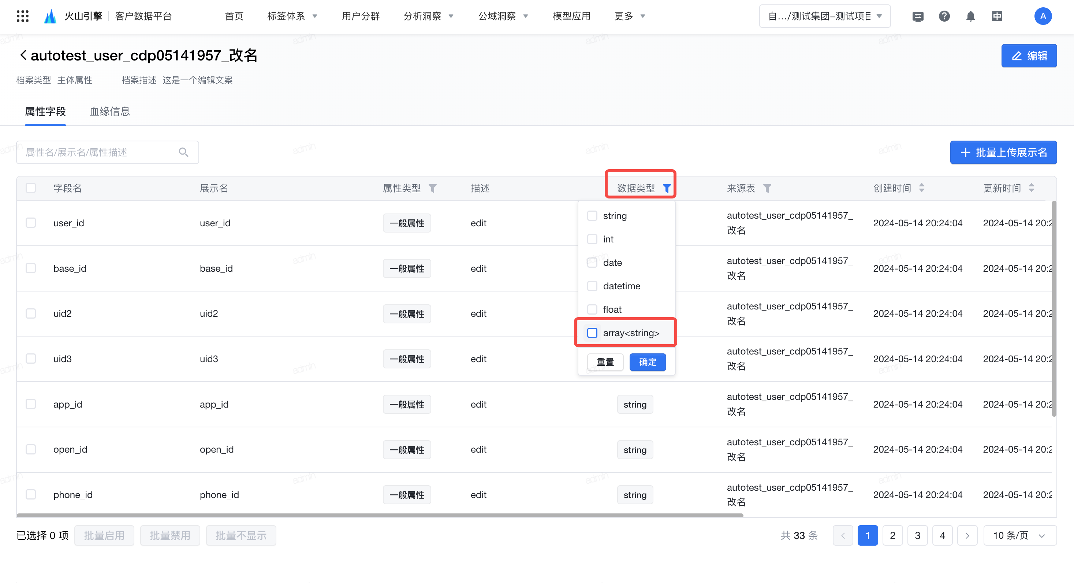Select the open_id row checkbox
The width and height of the screenshot is (1074, 583).
point(31,449)
